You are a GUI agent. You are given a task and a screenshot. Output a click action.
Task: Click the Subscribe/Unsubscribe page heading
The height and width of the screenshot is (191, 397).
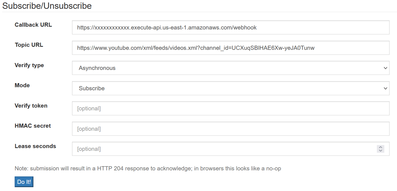[x=47, y=6]
